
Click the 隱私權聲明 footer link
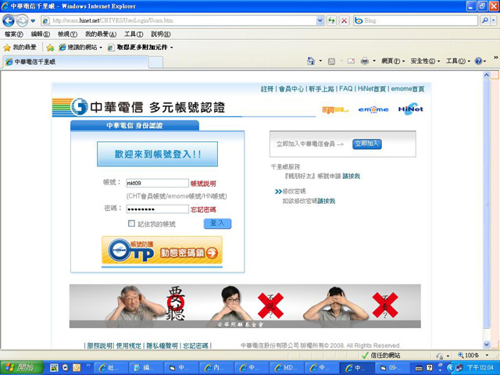pos(162,345)
